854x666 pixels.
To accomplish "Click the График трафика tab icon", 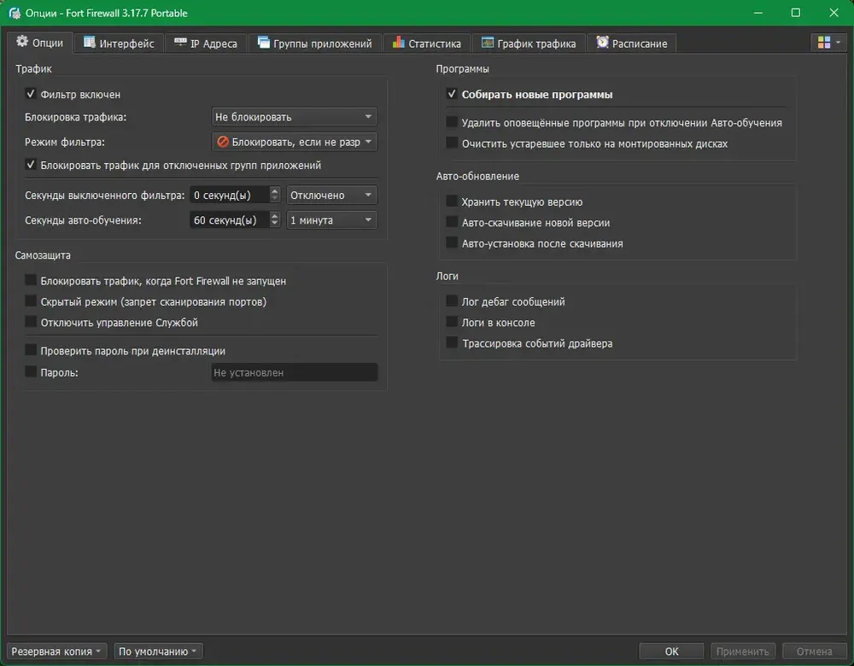I will [x=488, y=43].
